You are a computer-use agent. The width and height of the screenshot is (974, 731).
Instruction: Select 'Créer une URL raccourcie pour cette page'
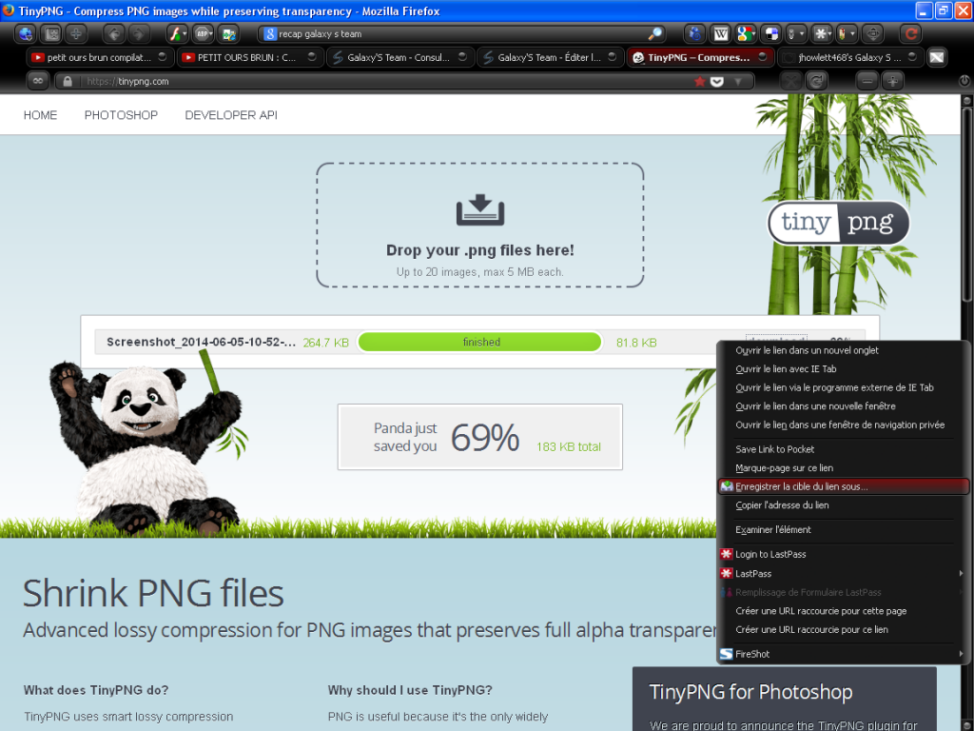click(843, 610)
